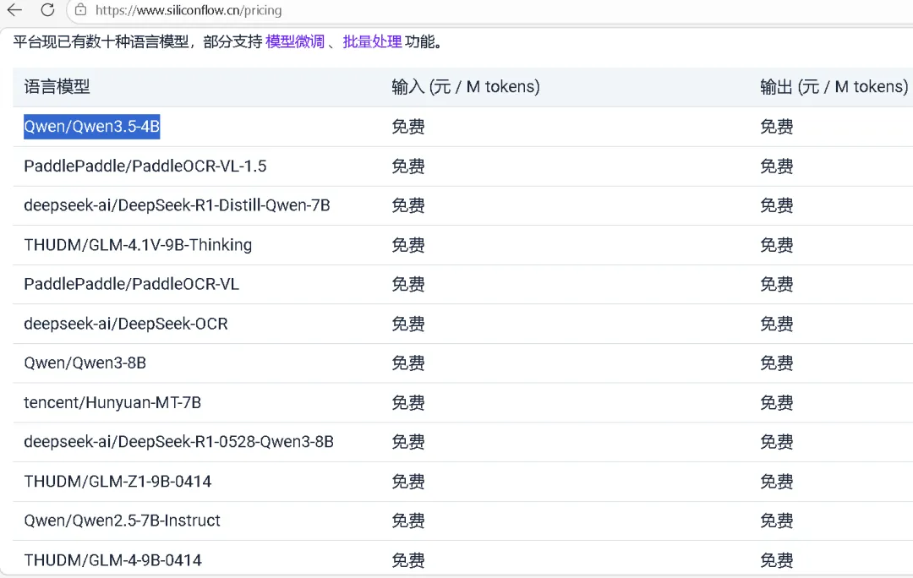The height and width of the screenshot is (578, 913).
Task: Click output price 免费 for DeepSeek-R1-Distill-Qwen-7B
Action: click(777, 205)
